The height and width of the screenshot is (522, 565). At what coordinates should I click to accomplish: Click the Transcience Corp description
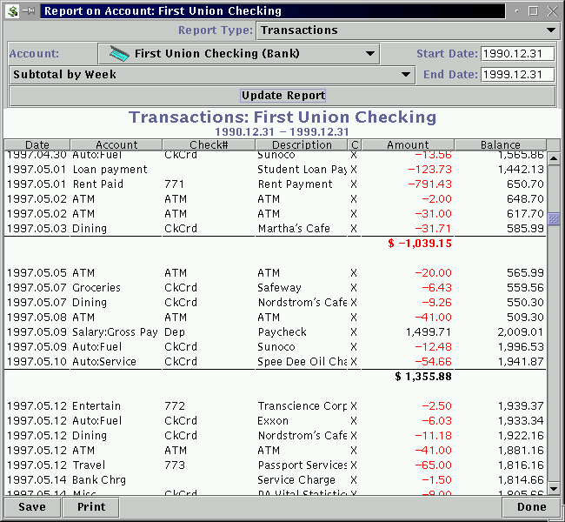(302, 406)
